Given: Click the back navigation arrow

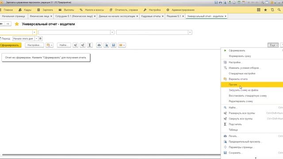Looking at the screenshot, I should [2, 24].
